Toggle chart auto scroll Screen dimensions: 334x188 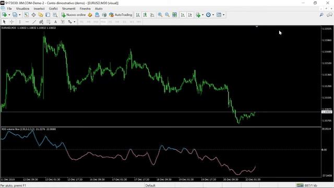coord(183,15)
